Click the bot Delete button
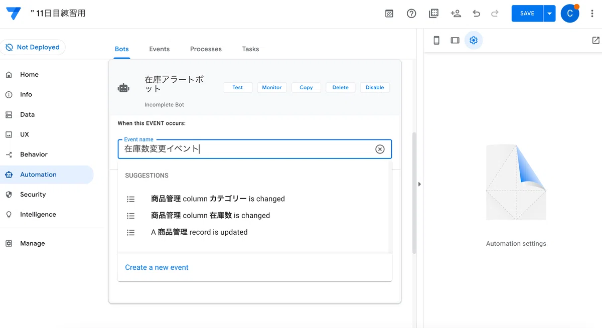The width and height of the screenshot is (602, 328). tap(340, 87)
